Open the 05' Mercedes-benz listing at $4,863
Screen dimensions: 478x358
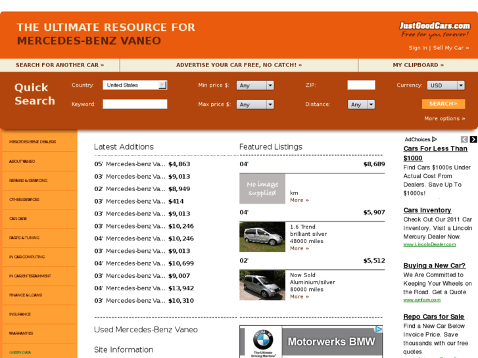click(x=142, y=164)
